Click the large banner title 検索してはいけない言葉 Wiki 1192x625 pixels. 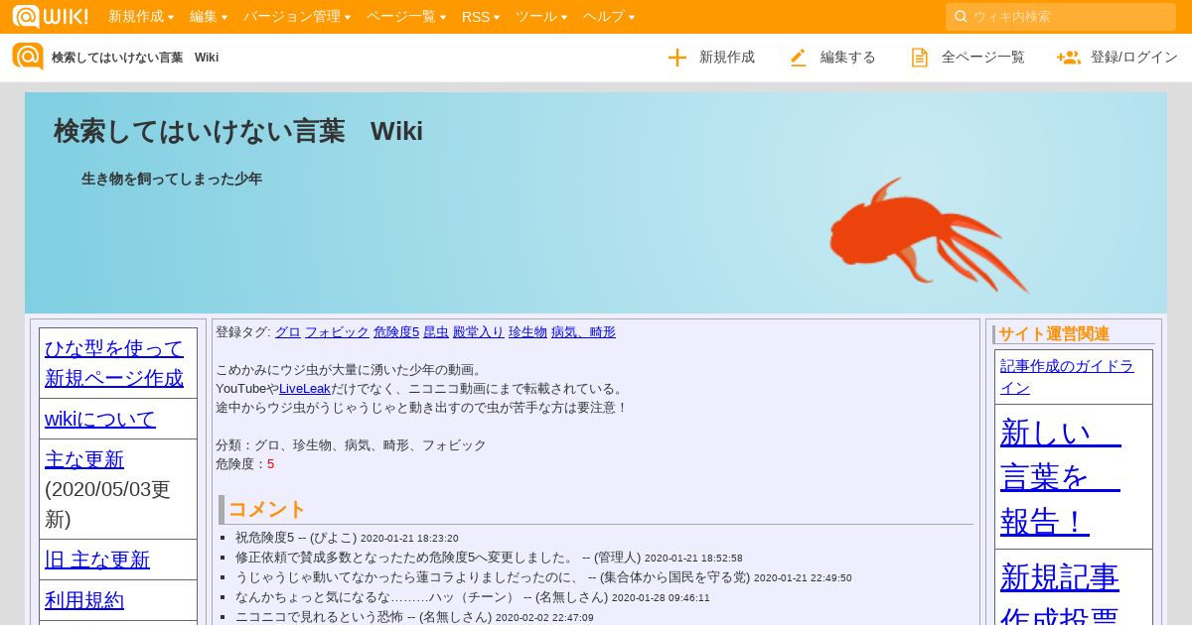pos(238,131)
